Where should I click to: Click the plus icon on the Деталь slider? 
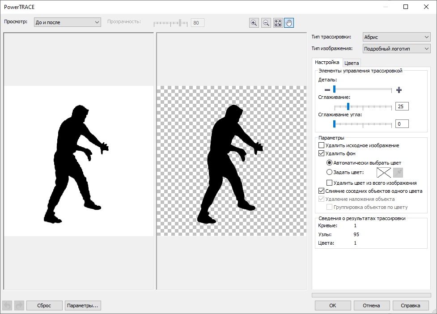pos(399,90)
